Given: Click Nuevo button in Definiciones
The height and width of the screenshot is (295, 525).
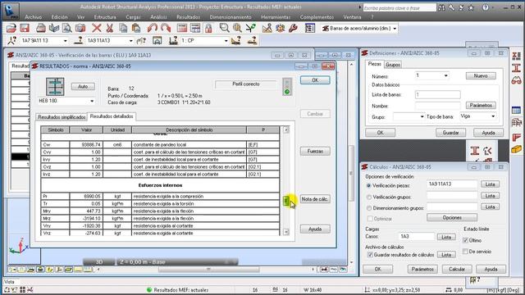Looking at the screenshot, I should coord(481,76).
